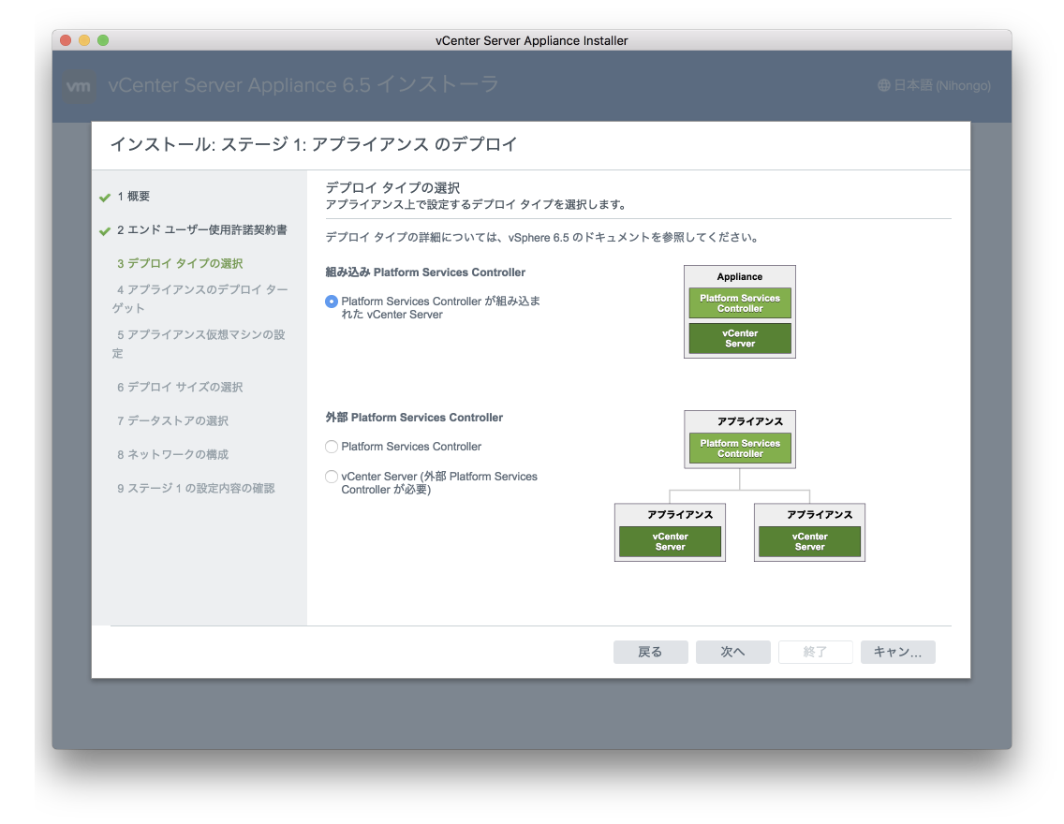This screenshot has width=1064, height=824.
Task: Click the globe language icon
Action: tap(882, 85)
